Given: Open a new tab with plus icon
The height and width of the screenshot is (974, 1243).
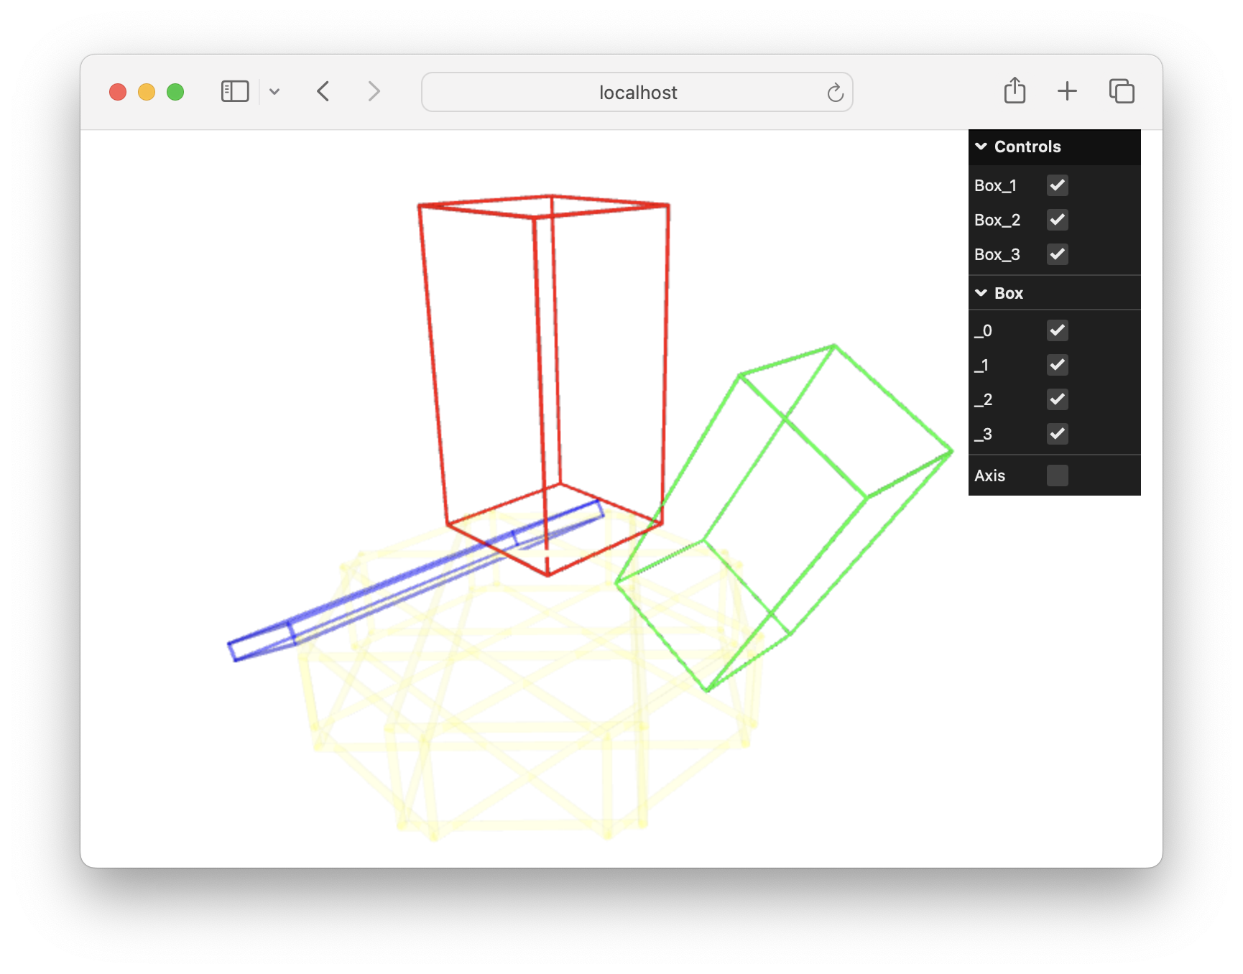Looking at the screenshot, I should tap(1068, 91).
